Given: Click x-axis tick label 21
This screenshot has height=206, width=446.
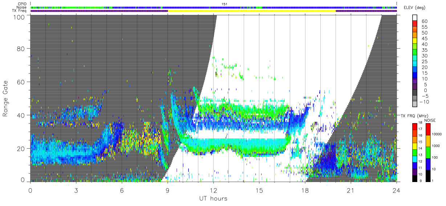Looking at the screenshot, I should [350, 190].
